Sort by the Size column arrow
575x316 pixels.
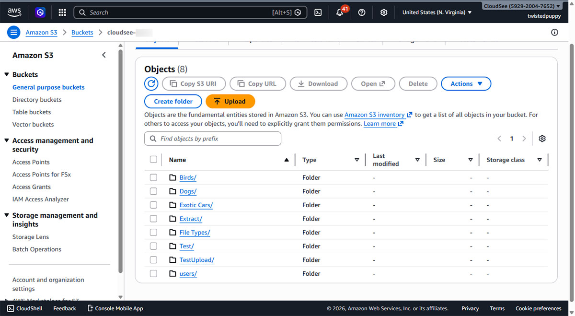point(471,160)
